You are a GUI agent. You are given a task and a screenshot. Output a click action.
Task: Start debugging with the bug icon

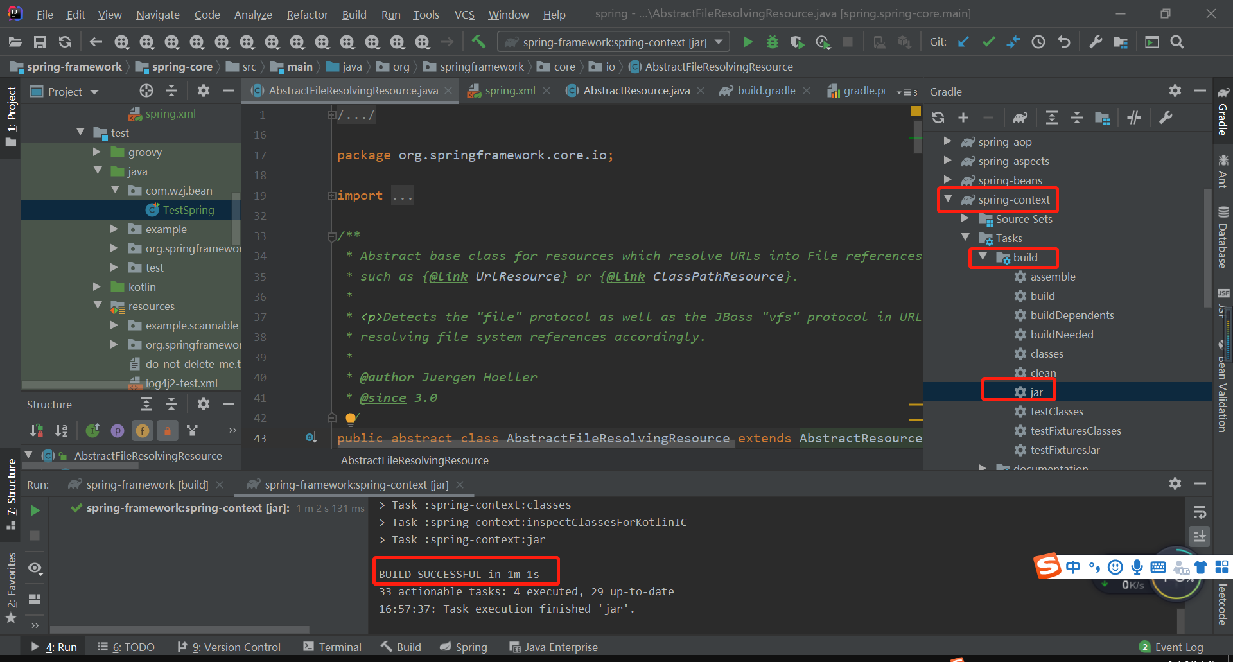click(773, 42)
